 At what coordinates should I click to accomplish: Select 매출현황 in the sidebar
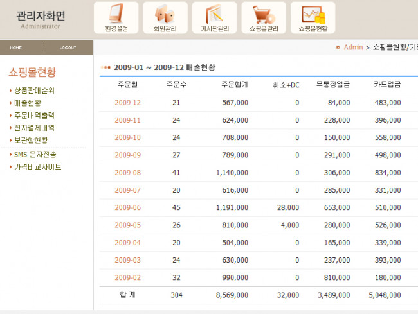(x=28, y=103)
